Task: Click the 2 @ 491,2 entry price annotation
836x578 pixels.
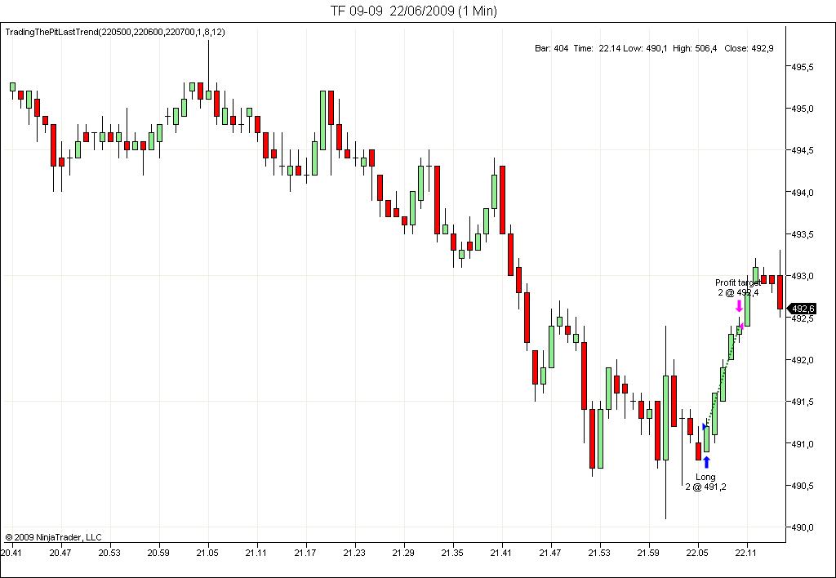Action: tap(705, 487)
